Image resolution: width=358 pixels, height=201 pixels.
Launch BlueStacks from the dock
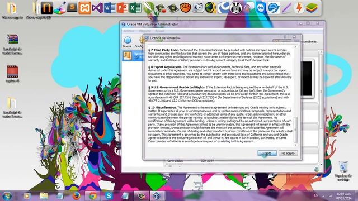[312, 8]
